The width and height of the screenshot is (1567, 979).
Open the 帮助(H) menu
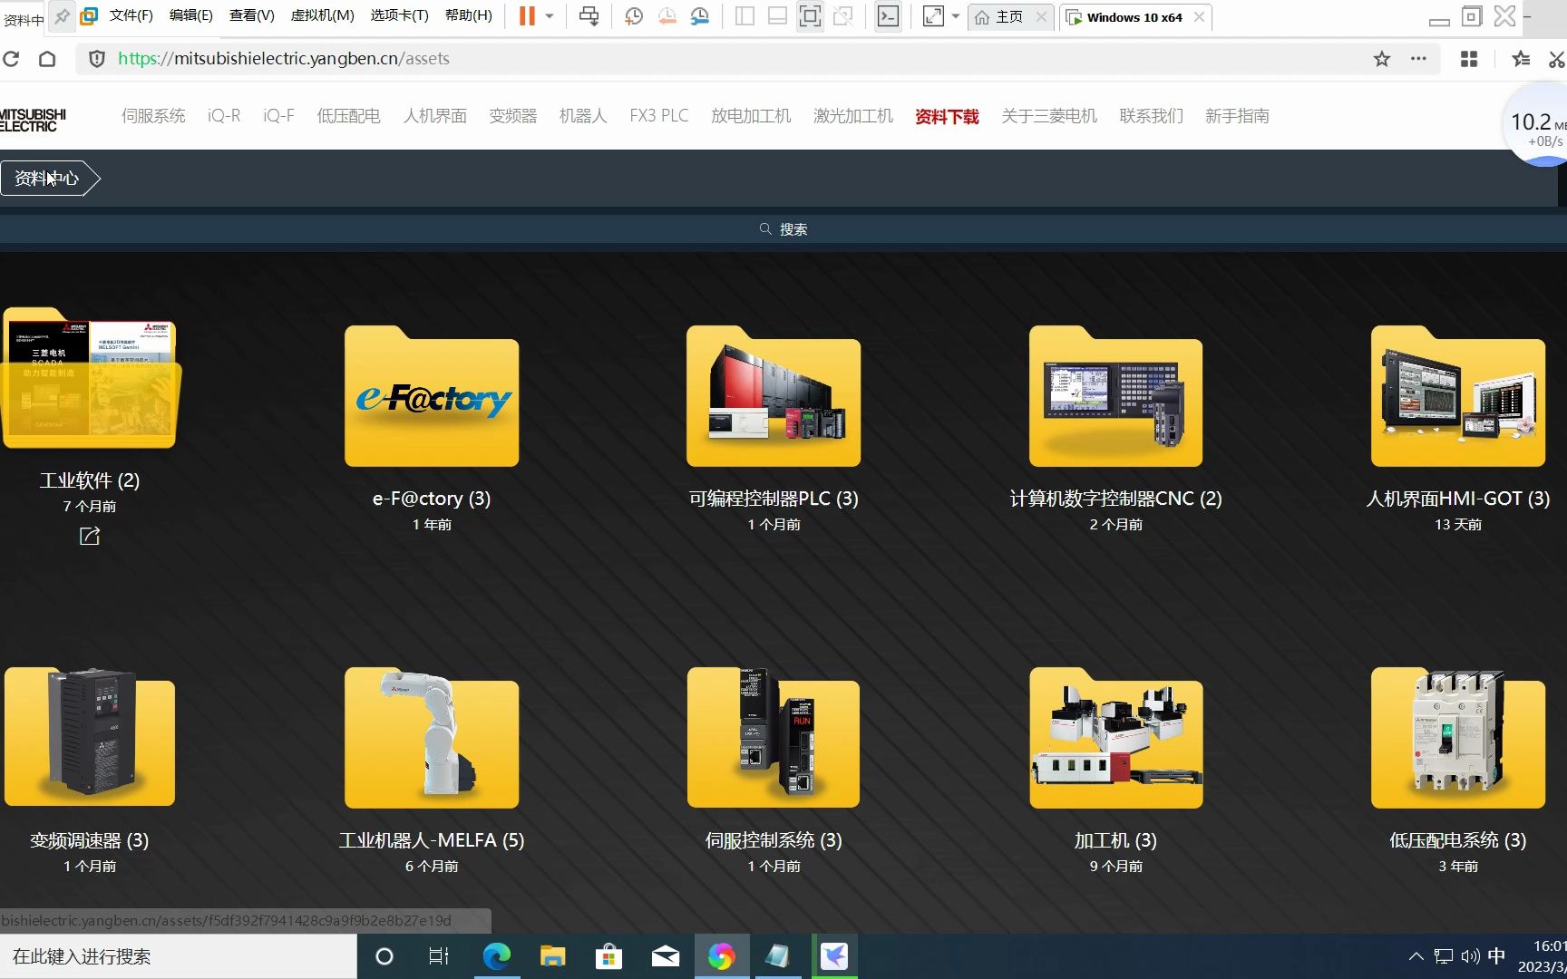click(468, 15)
